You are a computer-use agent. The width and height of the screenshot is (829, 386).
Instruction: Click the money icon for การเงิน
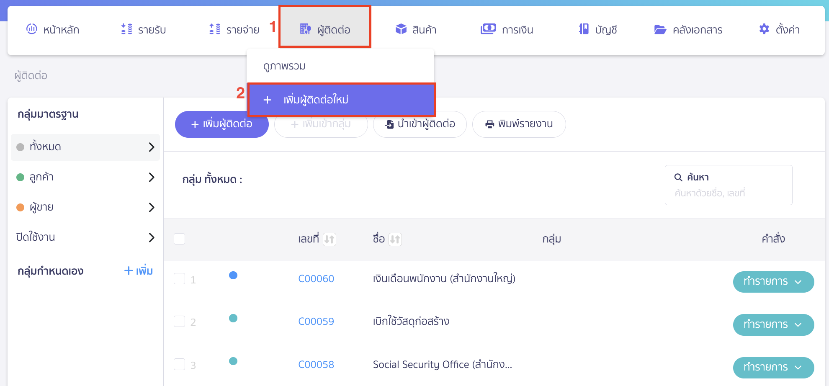(x=488, y=29)
